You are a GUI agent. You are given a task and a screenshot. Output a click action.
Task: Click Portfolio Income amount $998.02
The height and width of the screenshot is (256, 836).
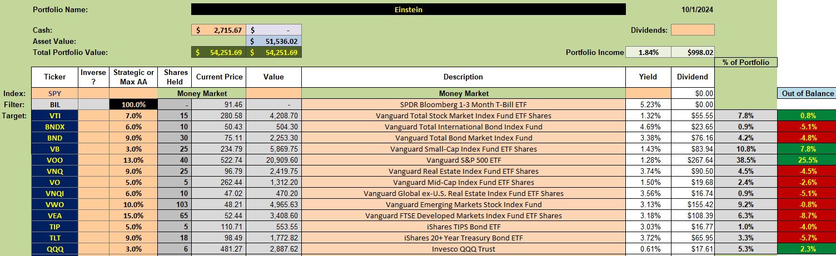(x=693, y=52)
